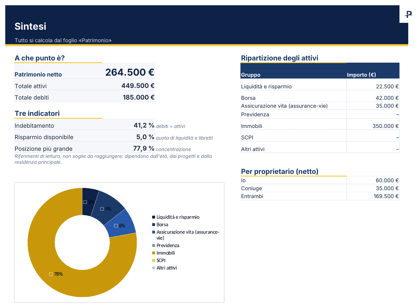The height and width of the screenshot is (308, 419).
Task: Click the 78% data label on the chart
Action: coord(56,274)
